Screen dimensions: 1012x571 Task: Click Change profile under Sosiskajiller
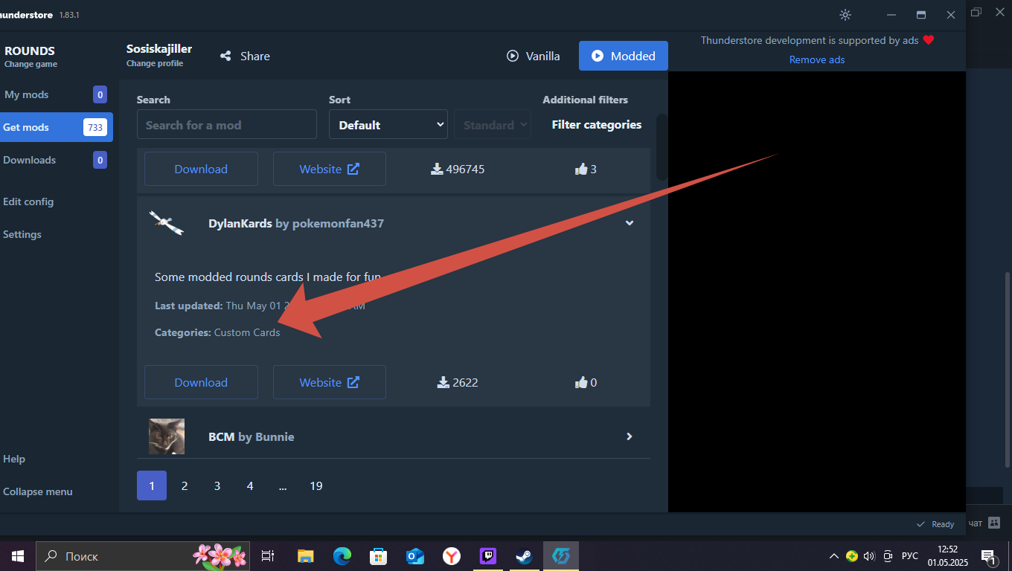click(x=155, y=63)
